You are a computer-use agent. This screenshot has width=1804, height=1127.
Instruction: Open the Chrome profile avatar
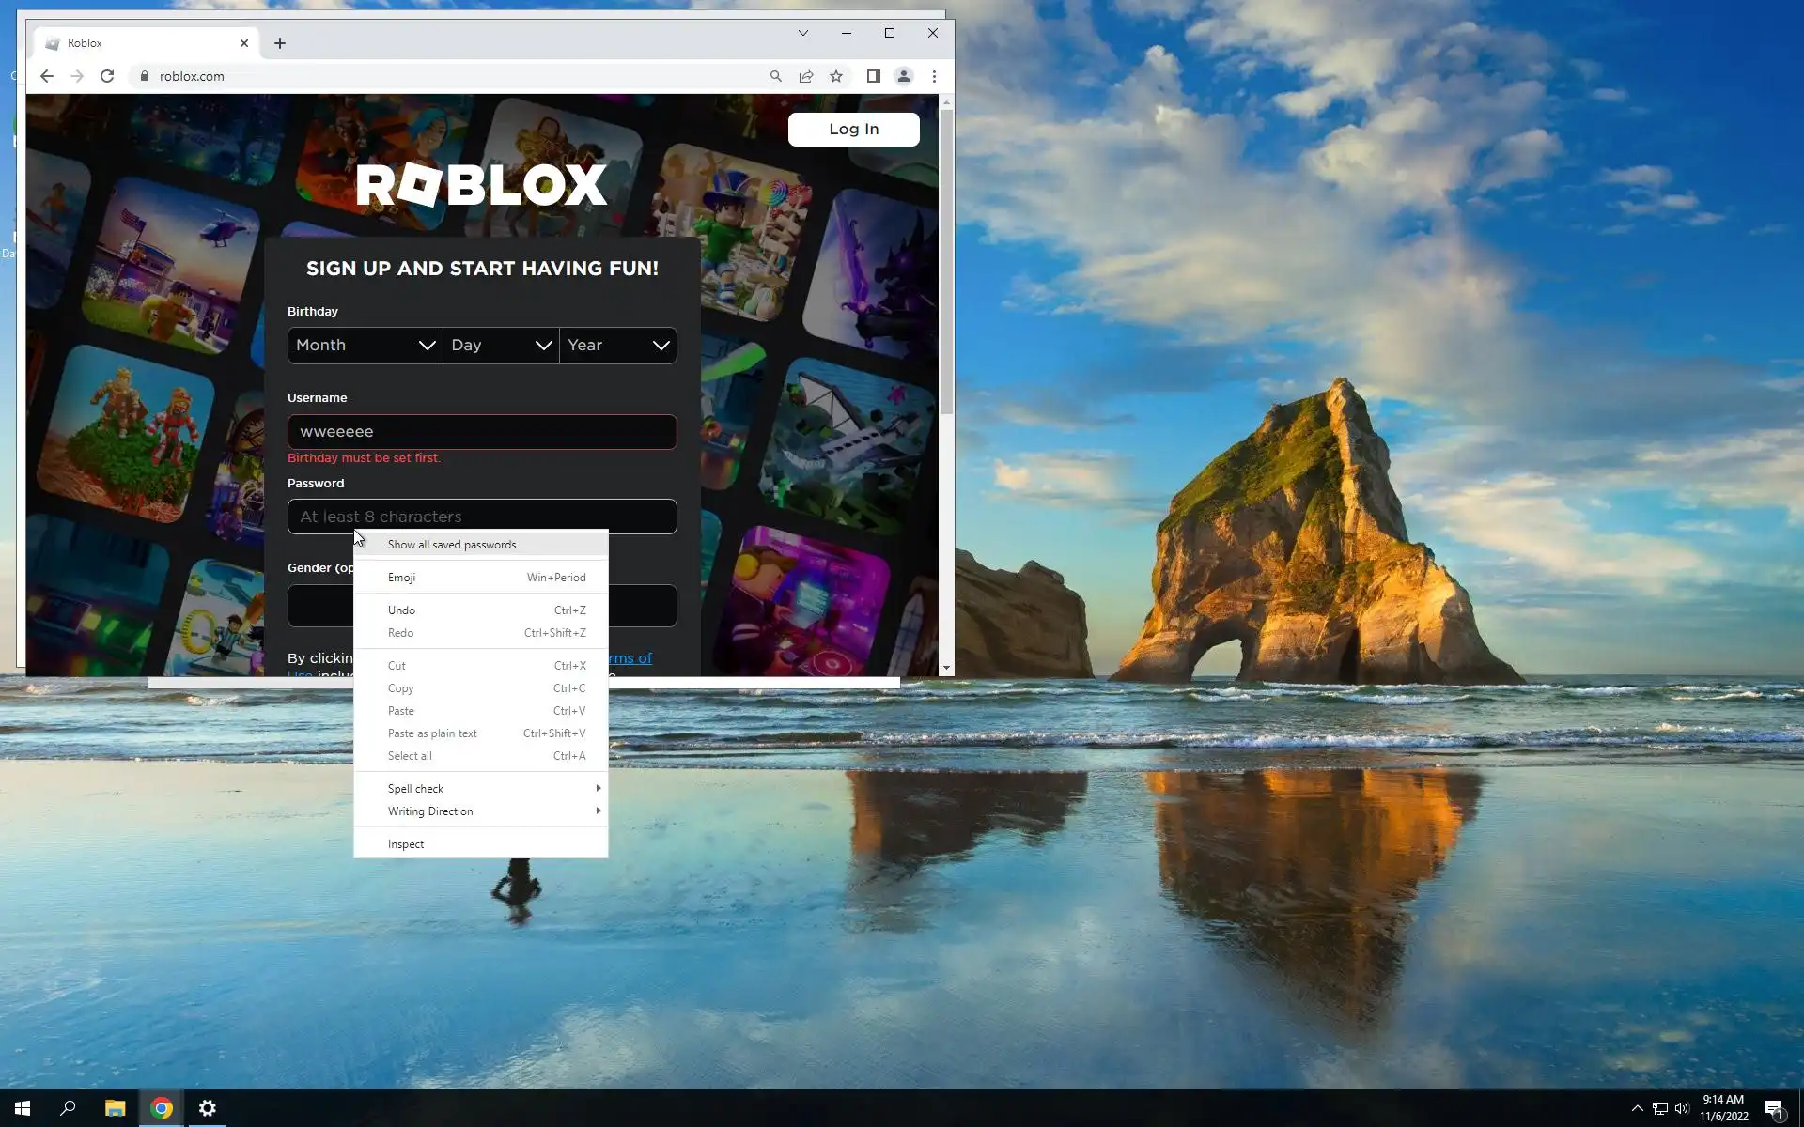[903, 76]
